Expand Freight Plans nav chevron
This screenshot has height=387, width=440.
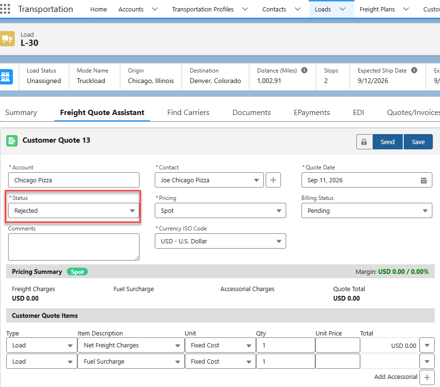click(406, 9)
